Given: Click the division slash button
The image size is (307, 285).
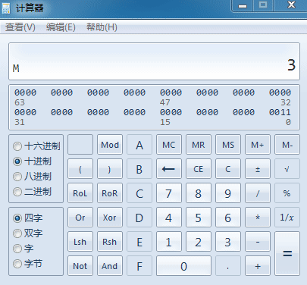Looking at the screenshot, I should point(258,193).
